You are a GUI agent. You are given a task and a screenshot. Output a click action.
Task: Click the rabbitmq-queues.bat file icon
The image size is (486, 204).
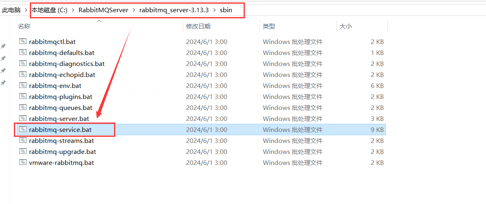[x=23, y=108]
